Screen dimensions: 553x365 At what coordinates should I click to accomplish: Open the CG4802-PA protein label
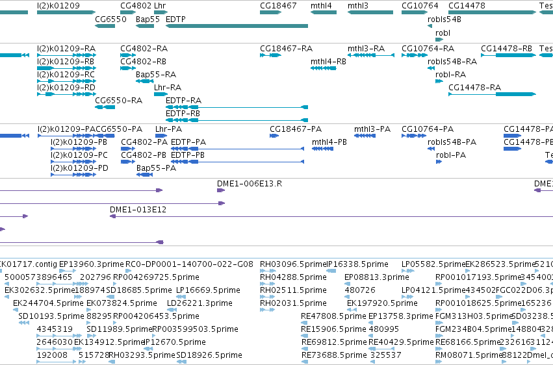[144, 142]
